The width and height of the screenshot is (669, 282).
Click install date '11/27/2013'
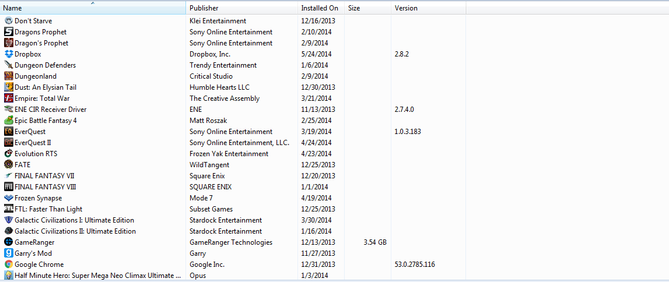click(318, 253)
